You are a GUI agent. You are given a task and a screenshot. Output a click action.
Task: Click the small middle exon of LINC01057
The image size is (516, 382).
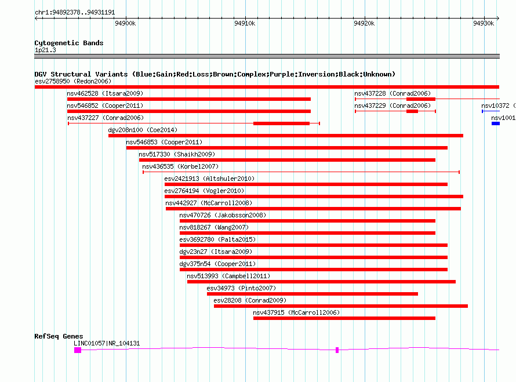tap(337, 350)
